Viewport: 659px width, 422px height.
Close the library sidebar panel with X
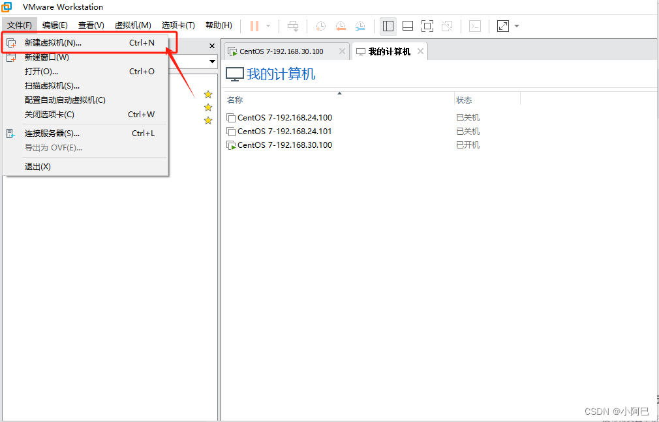212,46
